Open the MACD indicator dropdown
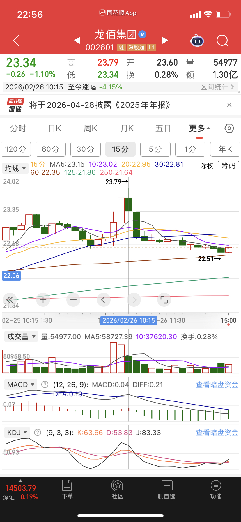Screen dimensions: 241x522 21,385
